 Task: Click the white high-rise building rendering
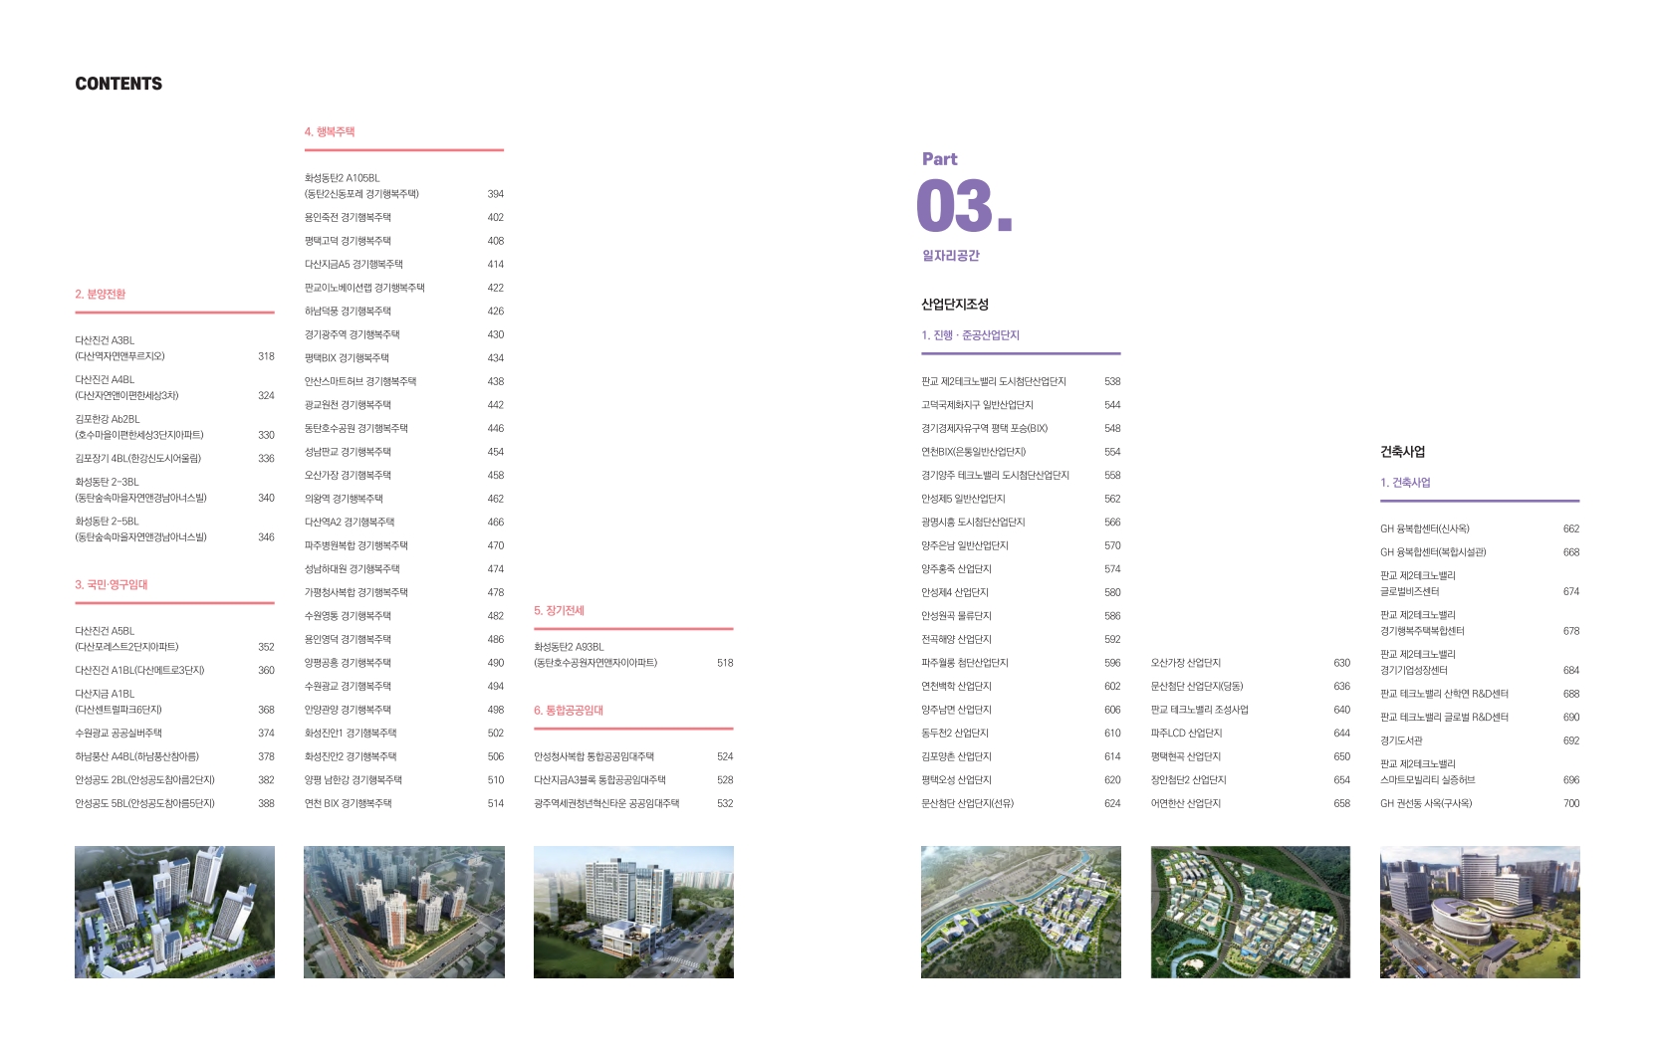[x=633, y=912]
